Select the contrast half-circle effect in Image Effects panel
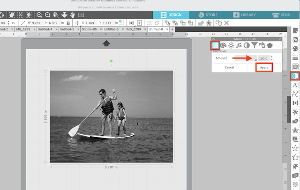 pos(247,45)
